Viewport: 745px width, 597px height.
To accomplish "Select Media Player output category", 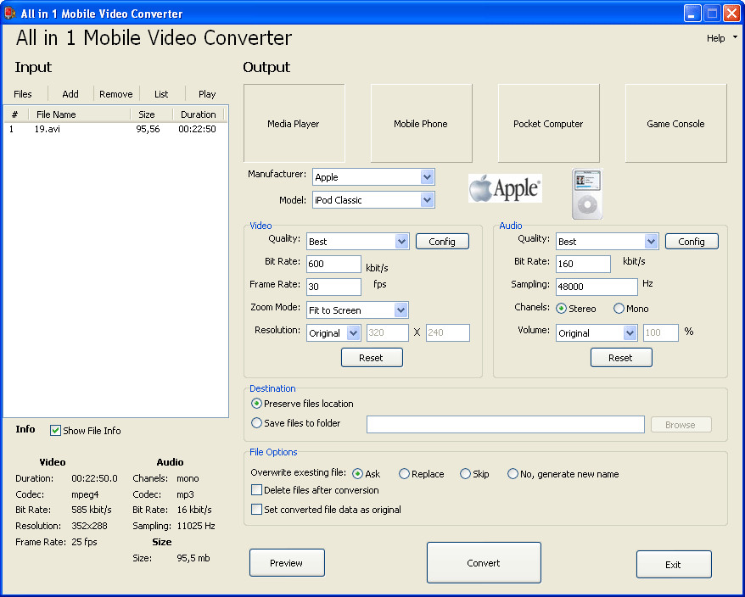I will tap(294, 124).
